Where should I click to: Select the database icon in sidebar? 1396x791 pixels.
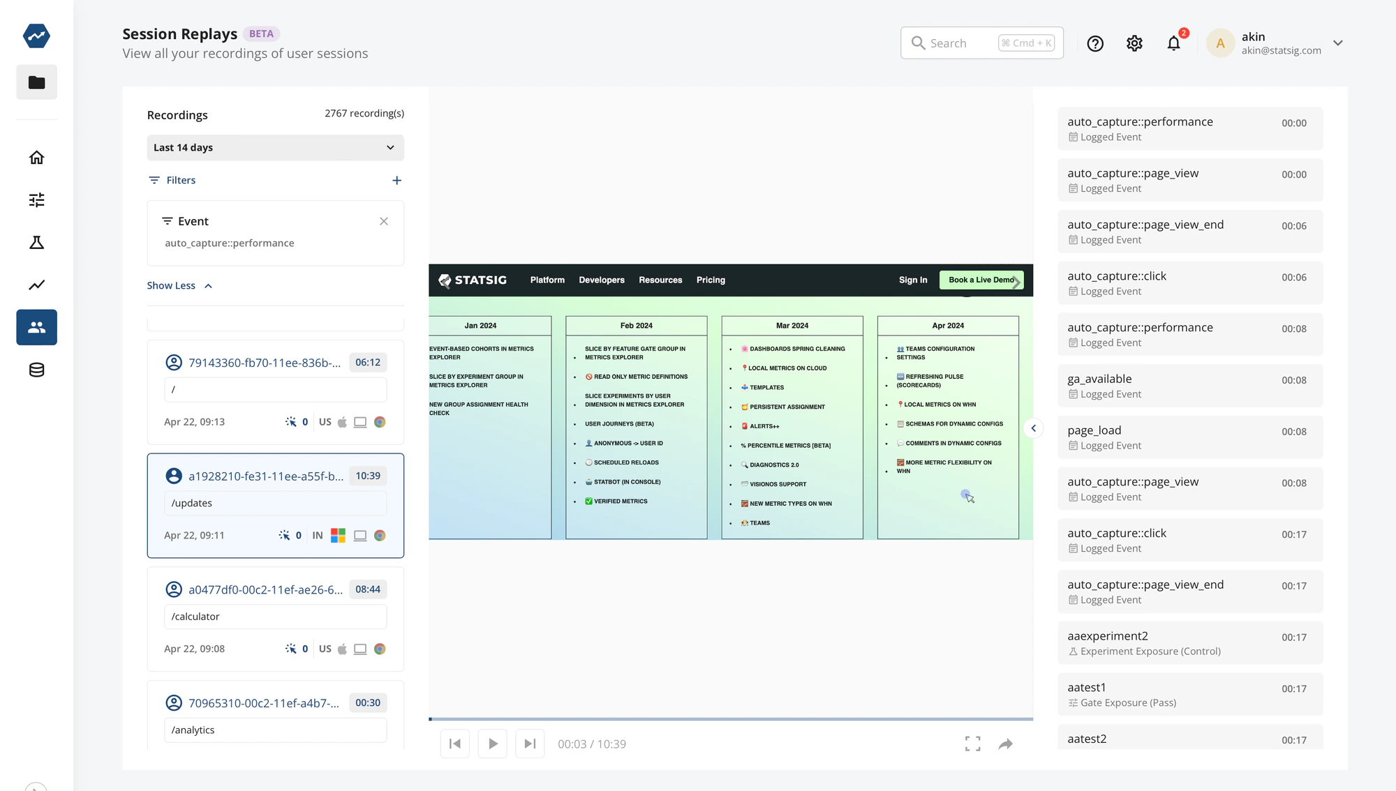(36, 370)
